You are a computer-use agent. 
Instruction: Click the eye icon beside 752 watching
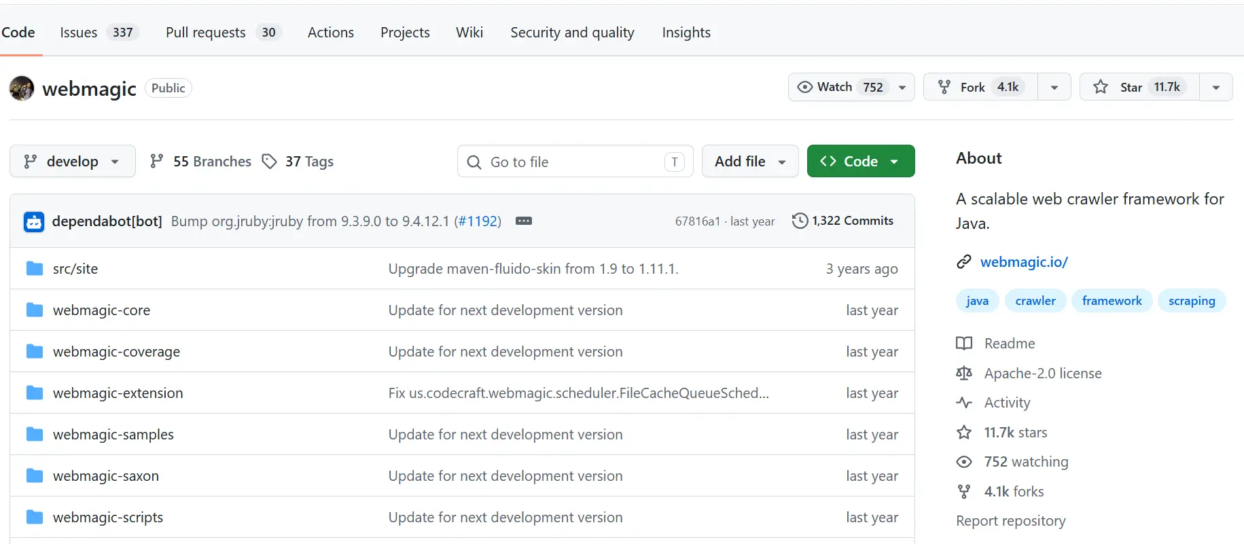[964, 462]
